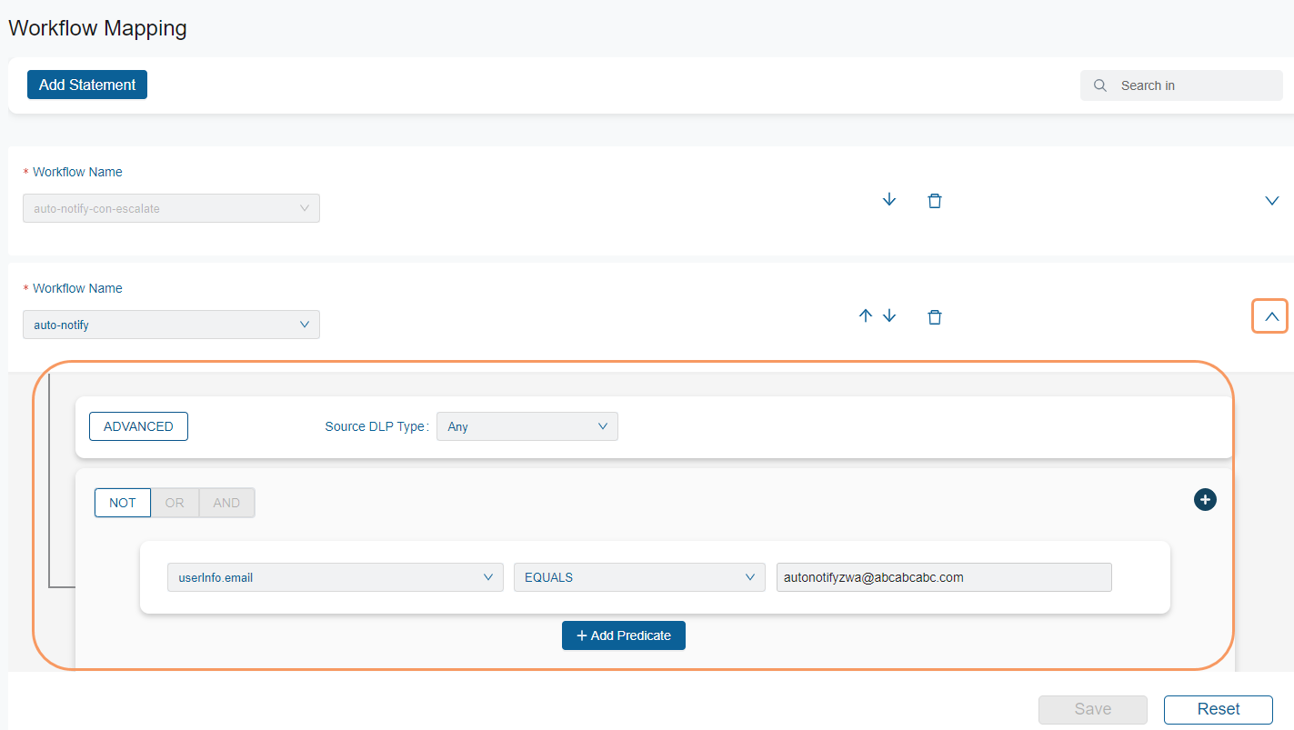Move auto-notify workflow up
The height and width of the screenshot is (730, 1294).
coord(866,316)
